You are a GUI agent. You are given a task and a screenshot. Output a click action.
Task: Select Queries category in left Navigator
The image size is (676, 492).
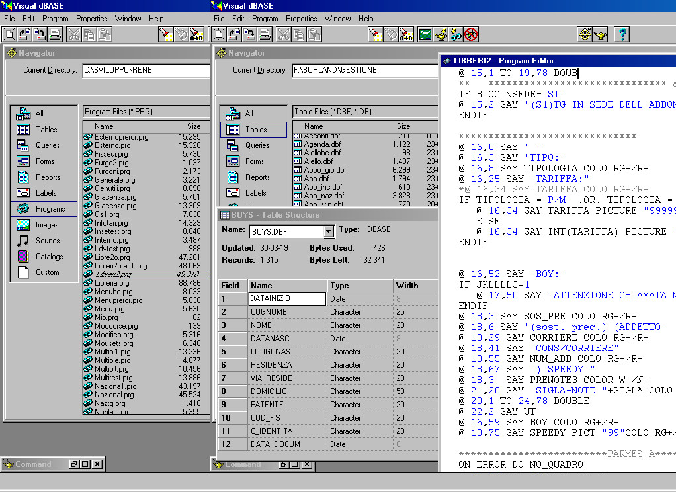pyautogui.click(x=44, y=145)
